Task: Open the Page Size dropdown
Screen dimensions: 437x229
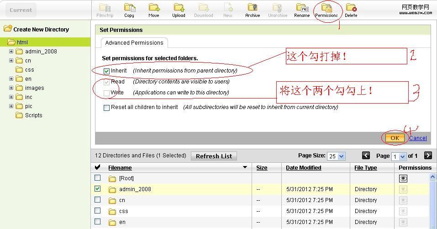Action: [337, 156]
